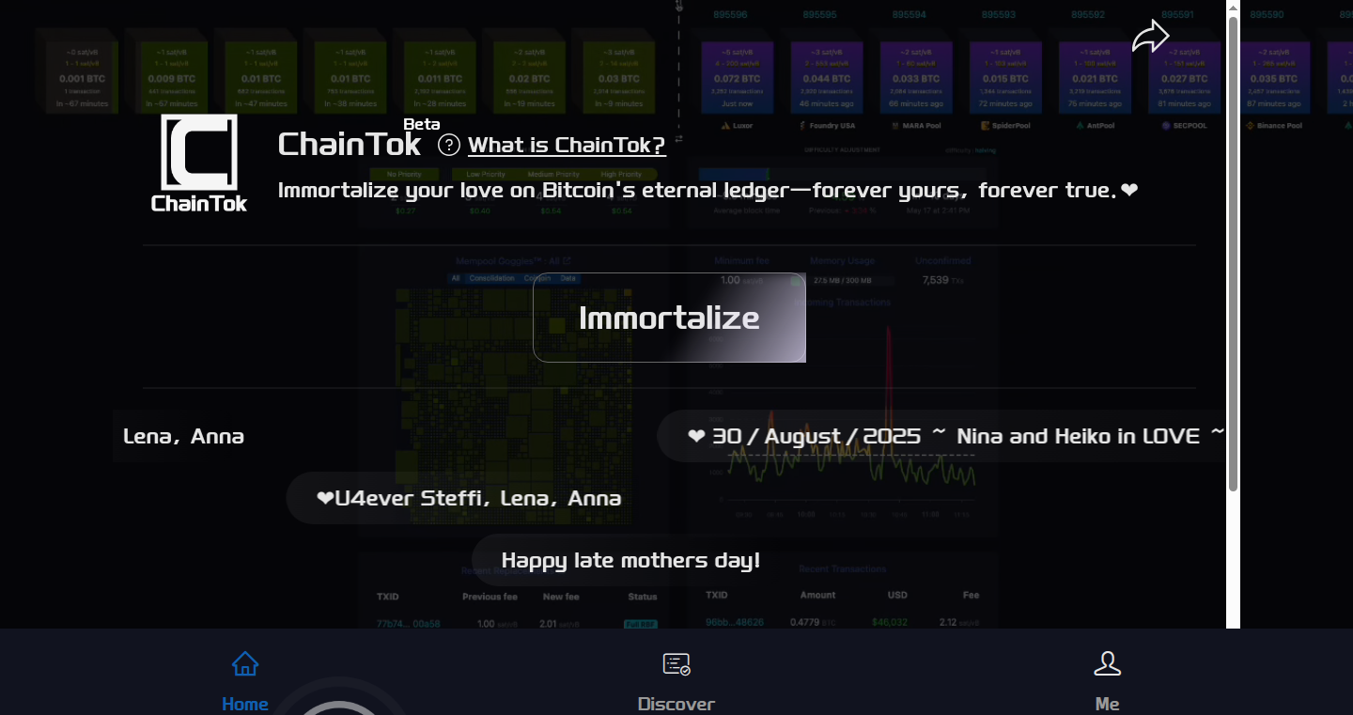Click the question mark help icon
The height and width of the screenshot is (715, 1353).
[x=449, y=145]
